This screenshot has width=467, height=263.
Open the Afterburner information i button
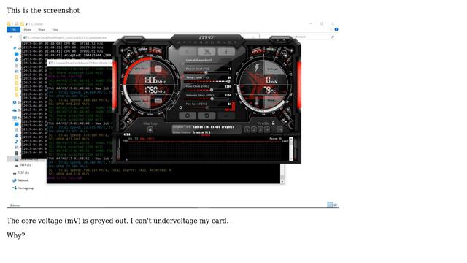click(226, 52)
